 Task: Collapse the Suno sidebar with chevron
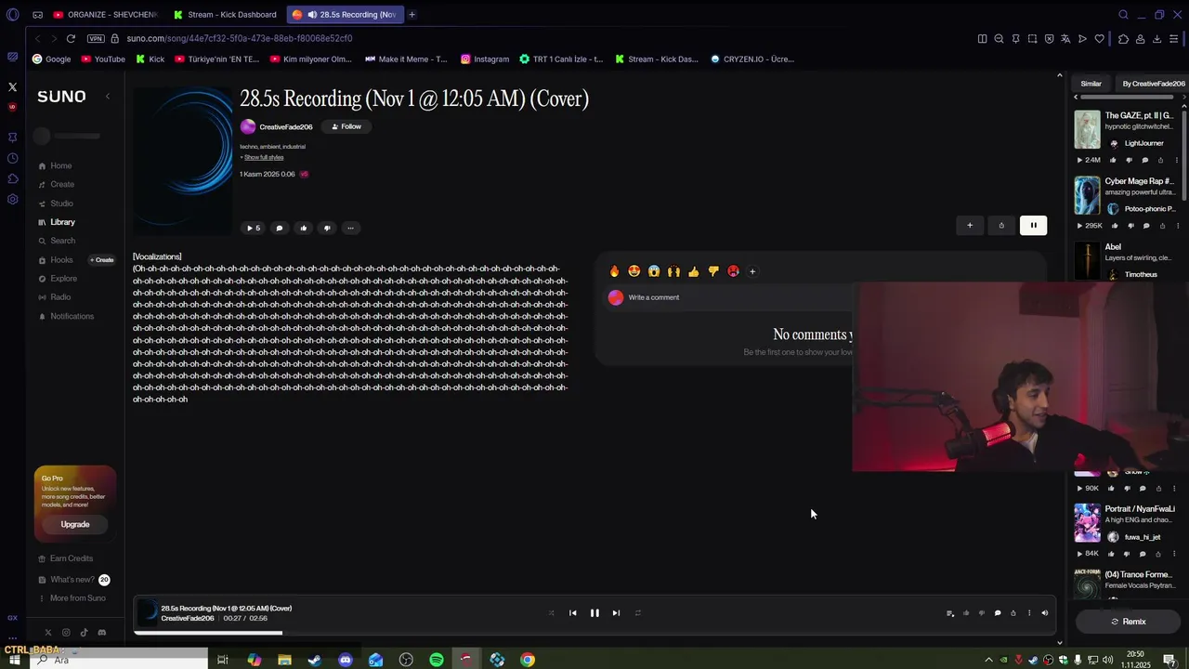(x=108, y=97)
